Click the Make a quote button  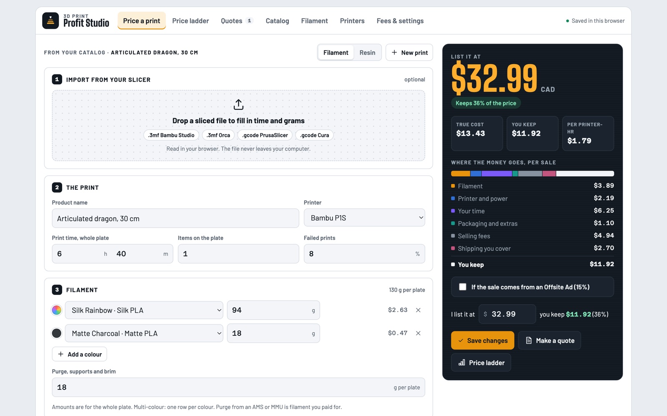(549, 340)
